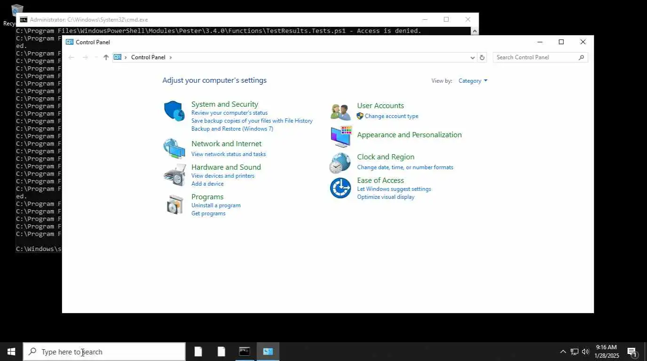Minimize the cmd.exe window

pos(425,20)
